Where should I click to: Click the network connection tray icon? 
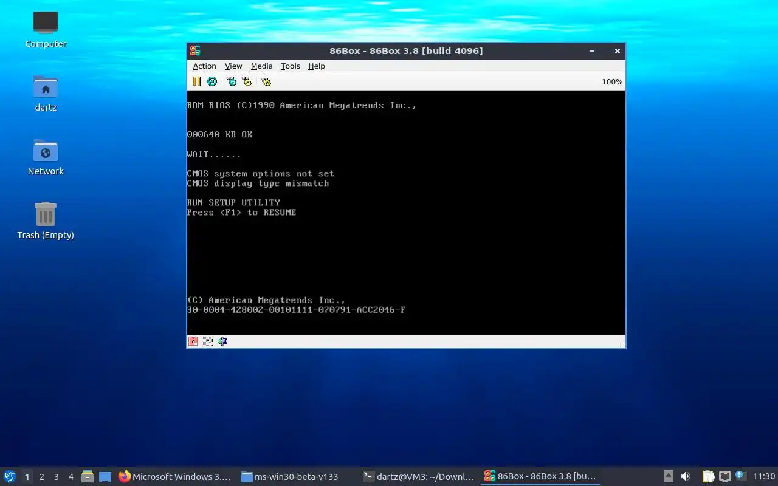point(725,477)
